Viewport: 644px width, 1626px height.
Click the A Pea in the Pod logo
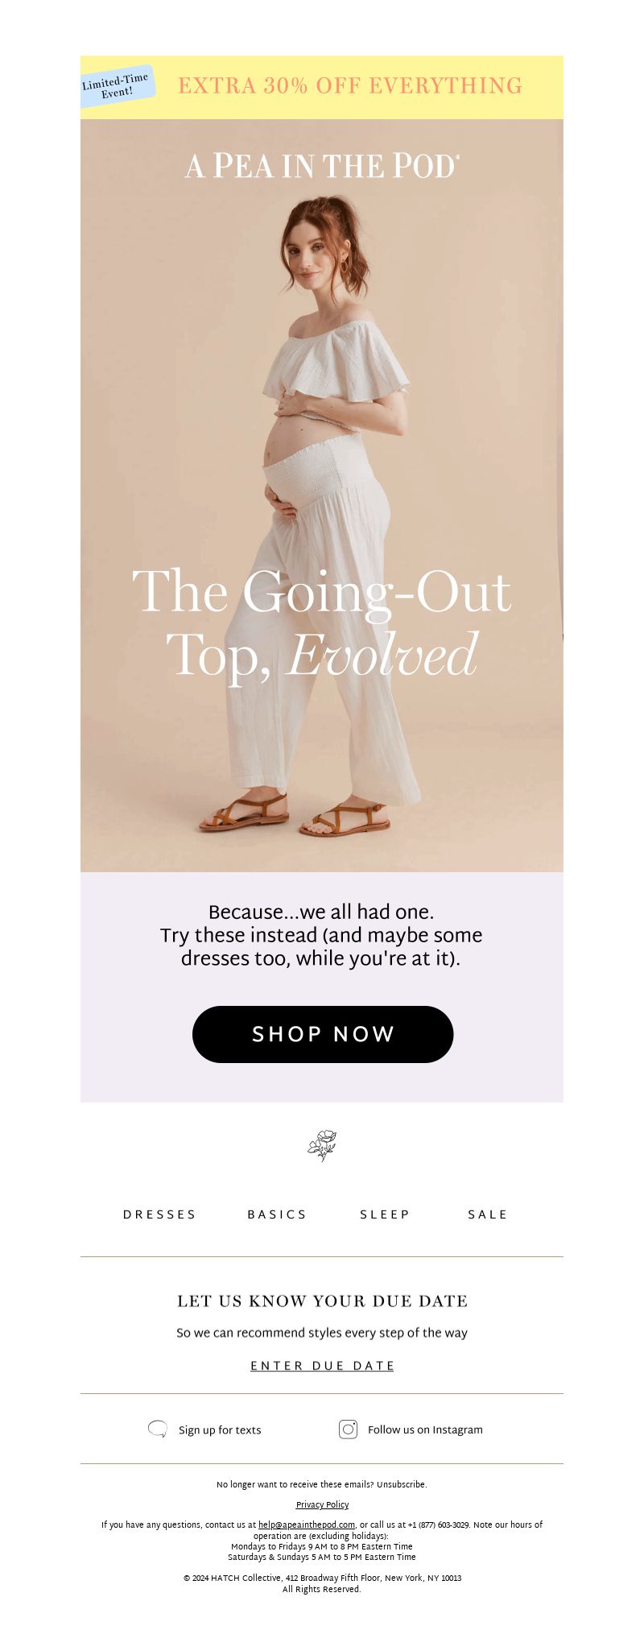(322, 166)
